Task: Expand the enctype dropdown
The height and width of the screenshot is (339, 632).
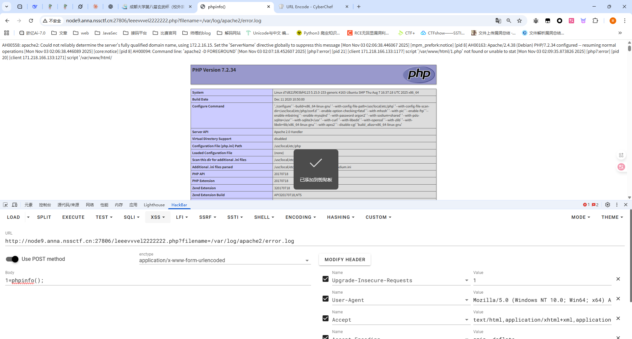Action: (307, 260)
